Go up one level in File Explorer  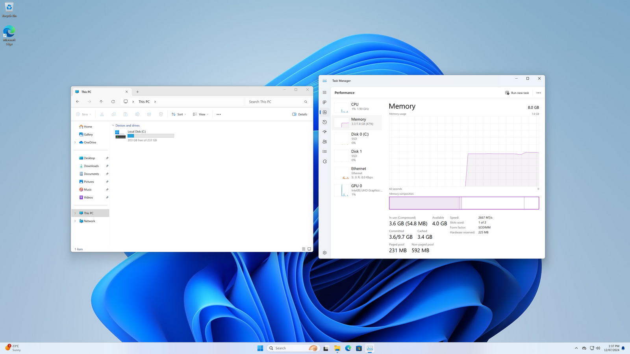[101, 101]
